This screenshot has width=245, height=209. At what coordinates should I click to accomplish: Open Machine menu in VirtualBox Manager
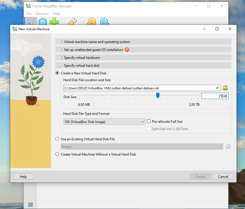(42, 14)
